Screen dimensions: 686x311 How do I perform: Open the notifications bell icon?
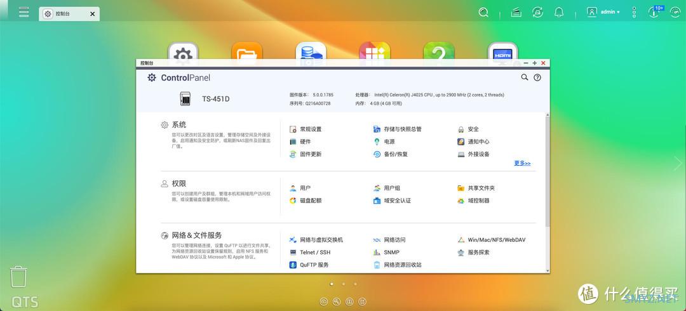pyautogui.click(x=559, y=12)
